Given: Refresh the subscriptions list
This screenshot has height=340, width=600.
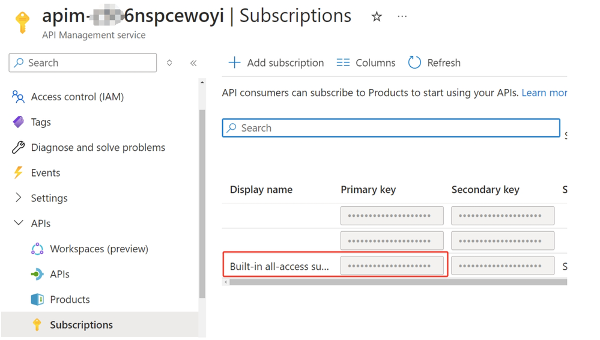Looking at the screenshot, I should [434, 62].
